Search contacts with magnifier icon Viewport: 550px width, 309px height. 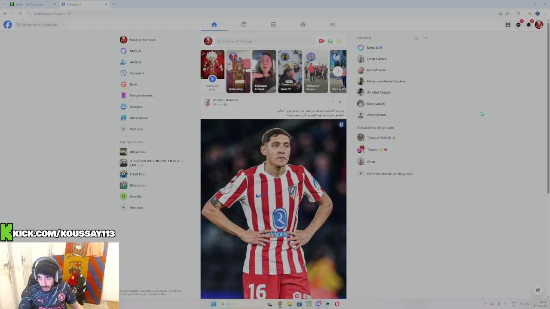416,38
